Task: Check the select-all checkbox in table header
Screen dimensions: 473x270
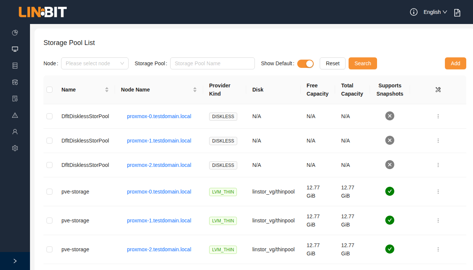Action: [x=49, y=90]
